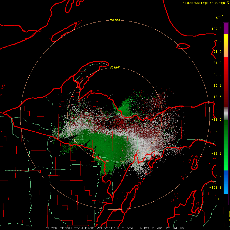Select the -0.9 legend value
230x230 pixels.
click(x=217, y=108)
